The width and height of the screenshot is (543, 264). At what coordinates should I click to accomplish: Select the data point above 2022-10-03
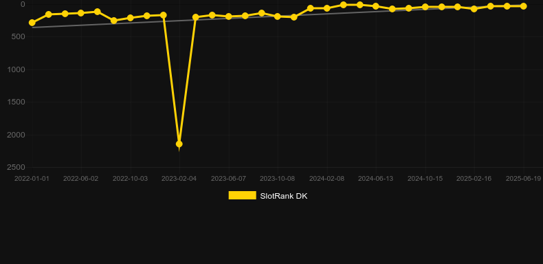pos(130,18)
